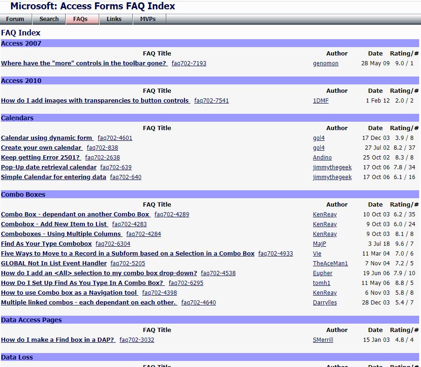Viewport: 421px width, 367px height.
Task: Open 'Calendar using dynamic form' FAQ
Action: coord(47,138)
